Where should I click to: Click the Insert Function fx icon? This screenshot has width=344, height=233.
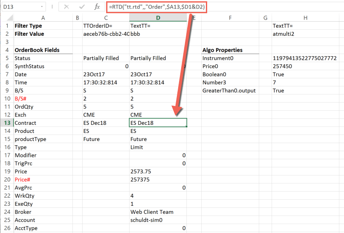click(97, 7)
